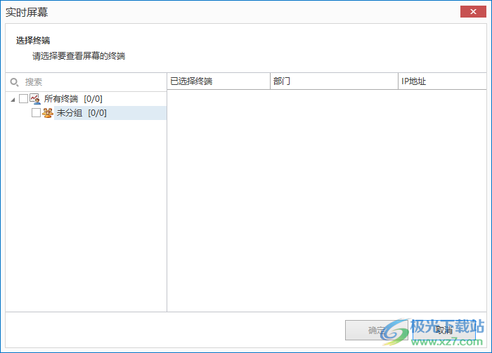Image resolution: width=492 pixels, height=353 pixels.
Task: Check the 未分组 checkbox
Action: click(36, 113)
